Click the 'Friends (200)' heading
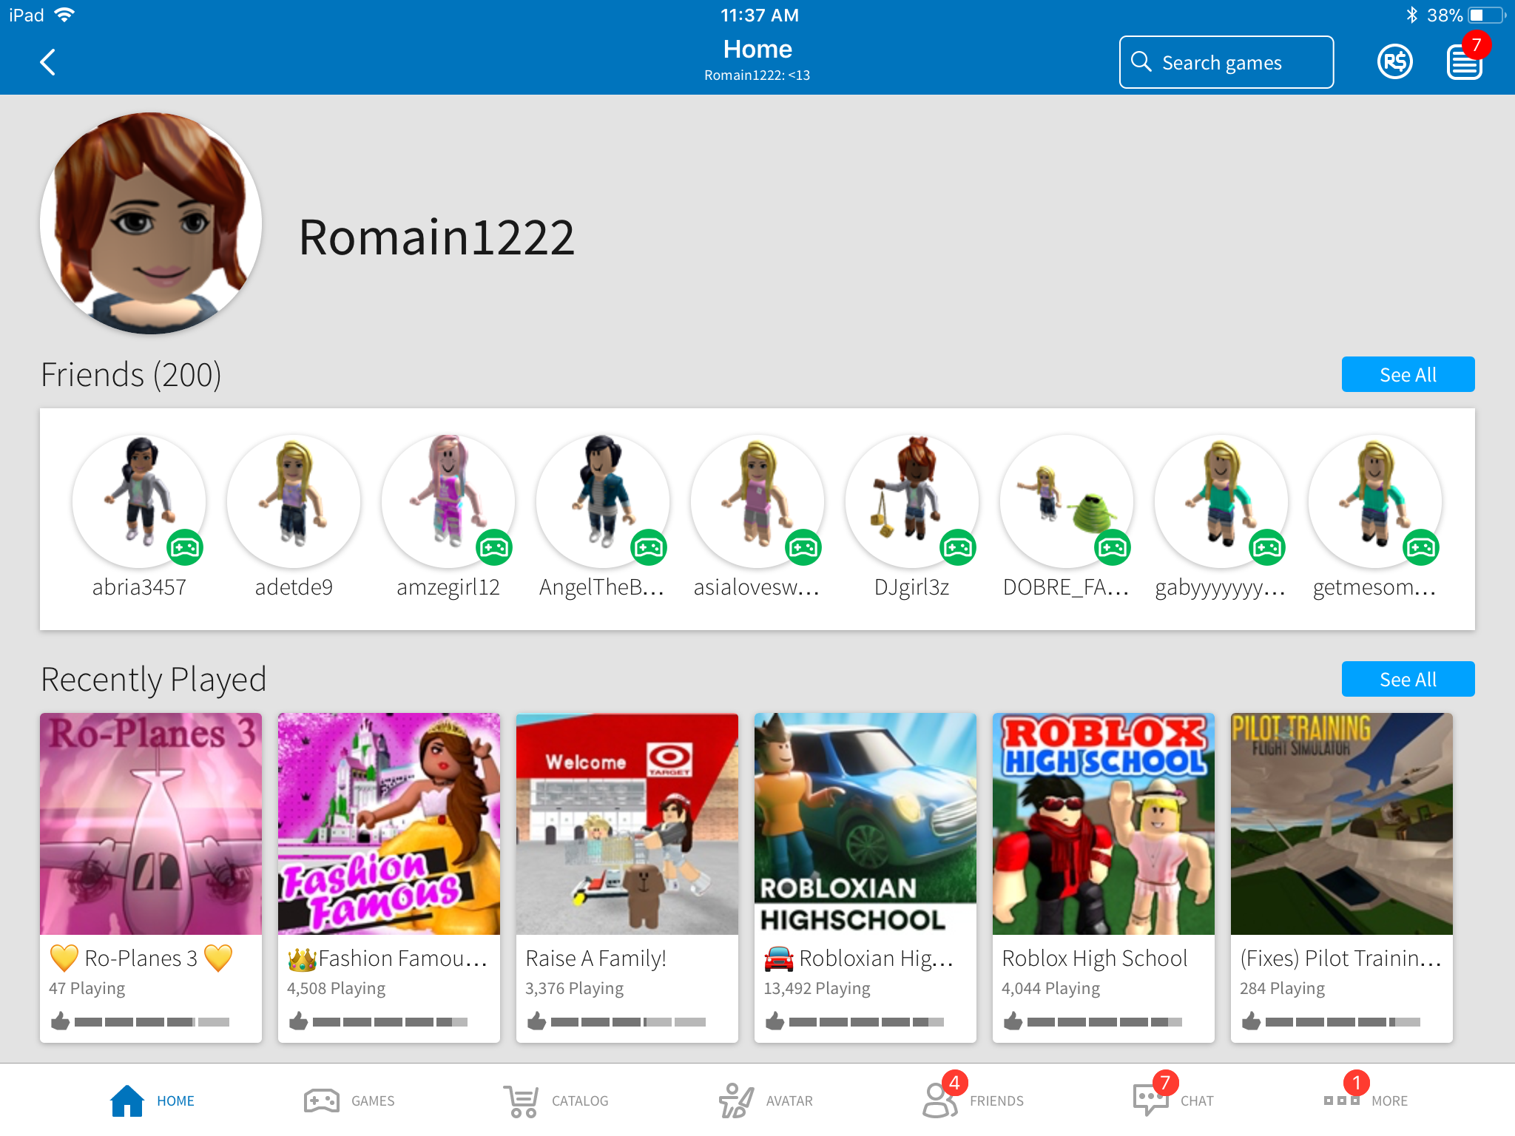This screenshot has width=1515, height=1136. coord(131,375)
